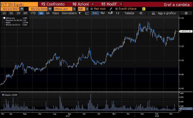Select hollow candle chart type icon
Viewport: 193px width, 118px height.
(x=110, y=13)
